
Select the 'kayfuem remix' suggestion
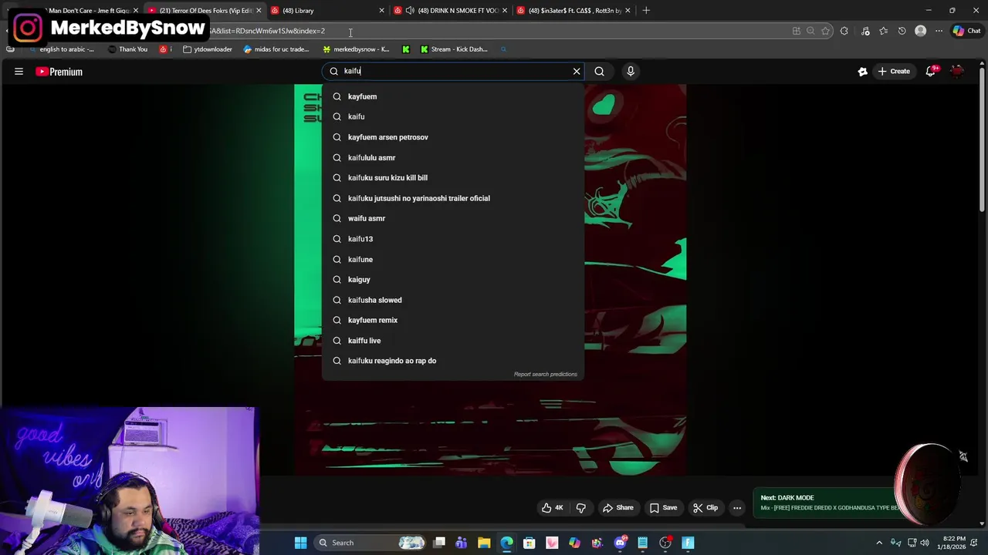[453, 320]
